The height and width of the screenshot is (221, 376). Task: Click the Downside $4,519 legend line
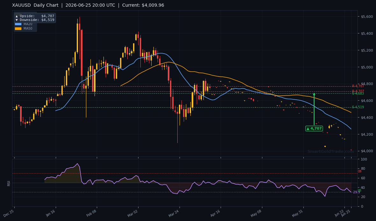35,20
